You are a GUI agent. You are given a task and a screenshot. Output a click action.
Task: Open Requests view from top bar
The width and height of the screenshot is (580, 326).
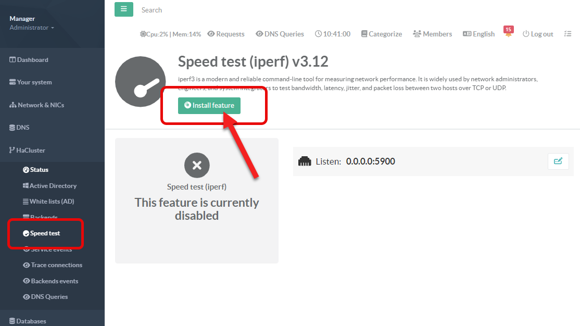(x=226, y=34)
